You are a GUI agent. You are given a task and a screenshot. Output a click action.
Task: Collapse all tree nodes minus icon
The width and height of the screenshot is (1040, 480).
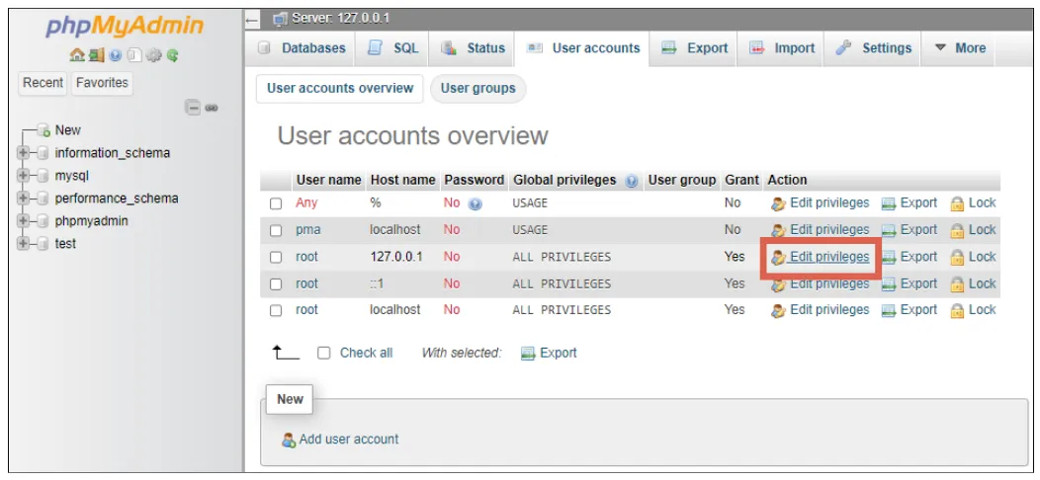pos(193,108)
